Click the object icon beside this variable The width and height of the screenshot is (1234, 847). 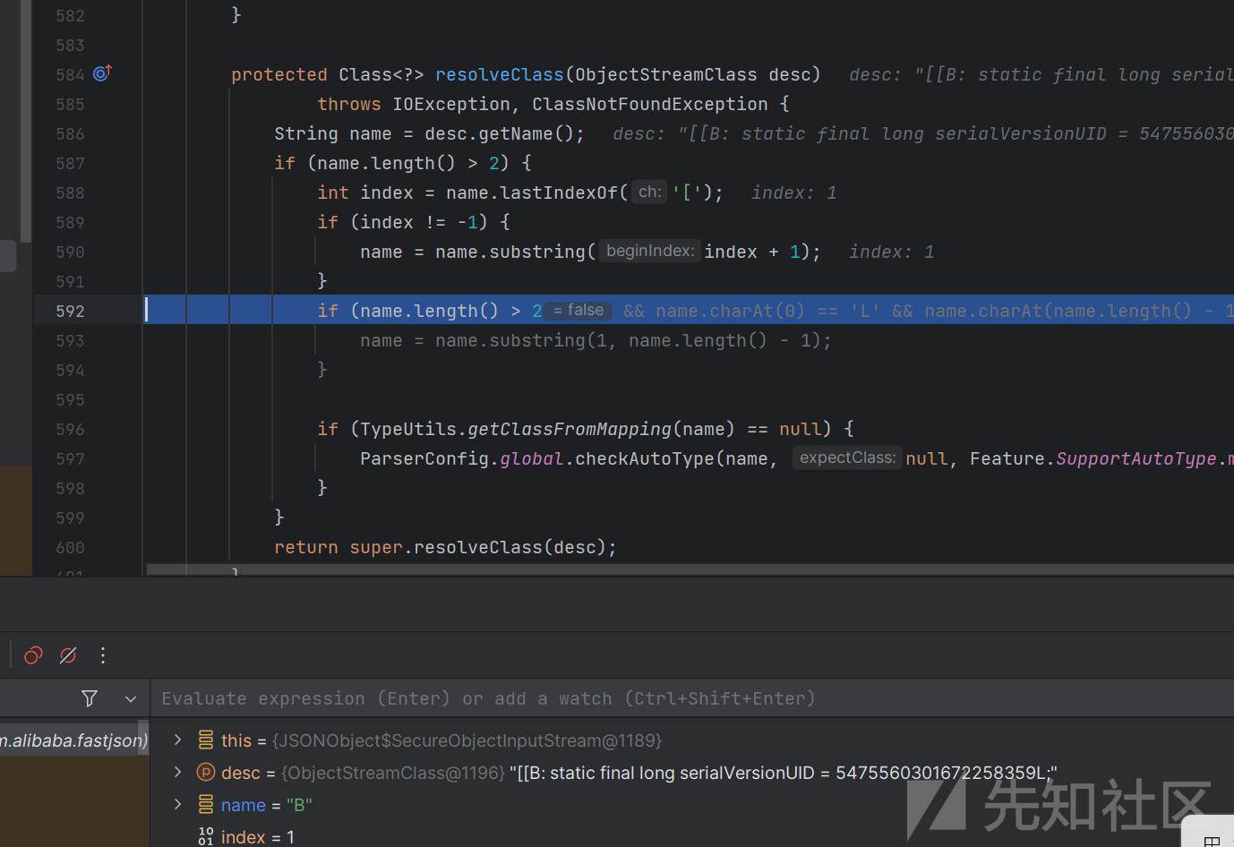[x=206, y=740]
